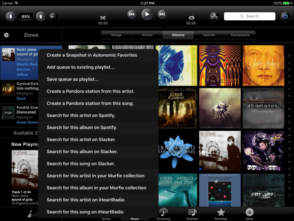
Task: Switch to the Composers tab
Action: (x=240, y=35)
